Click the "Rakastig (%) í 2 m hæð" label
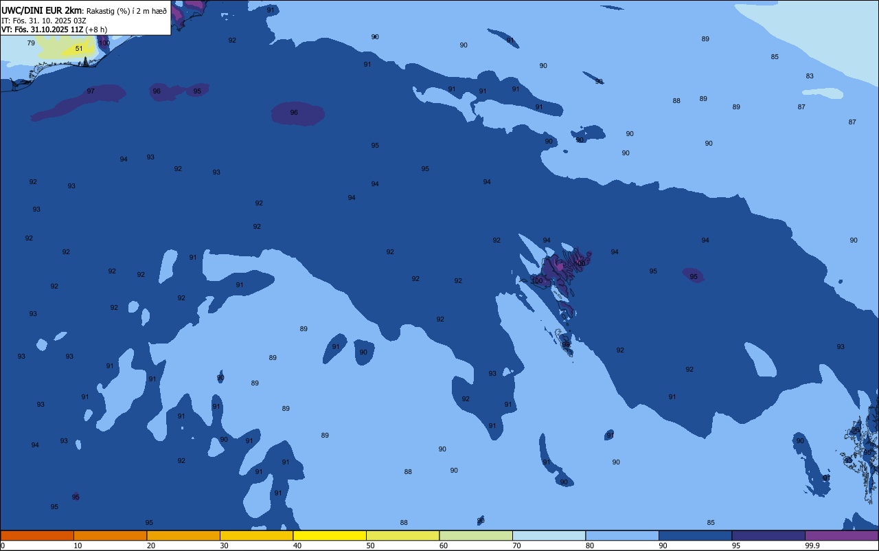This screenshot has width=879, height=551. pyautogui.click(x=126, y=11)
